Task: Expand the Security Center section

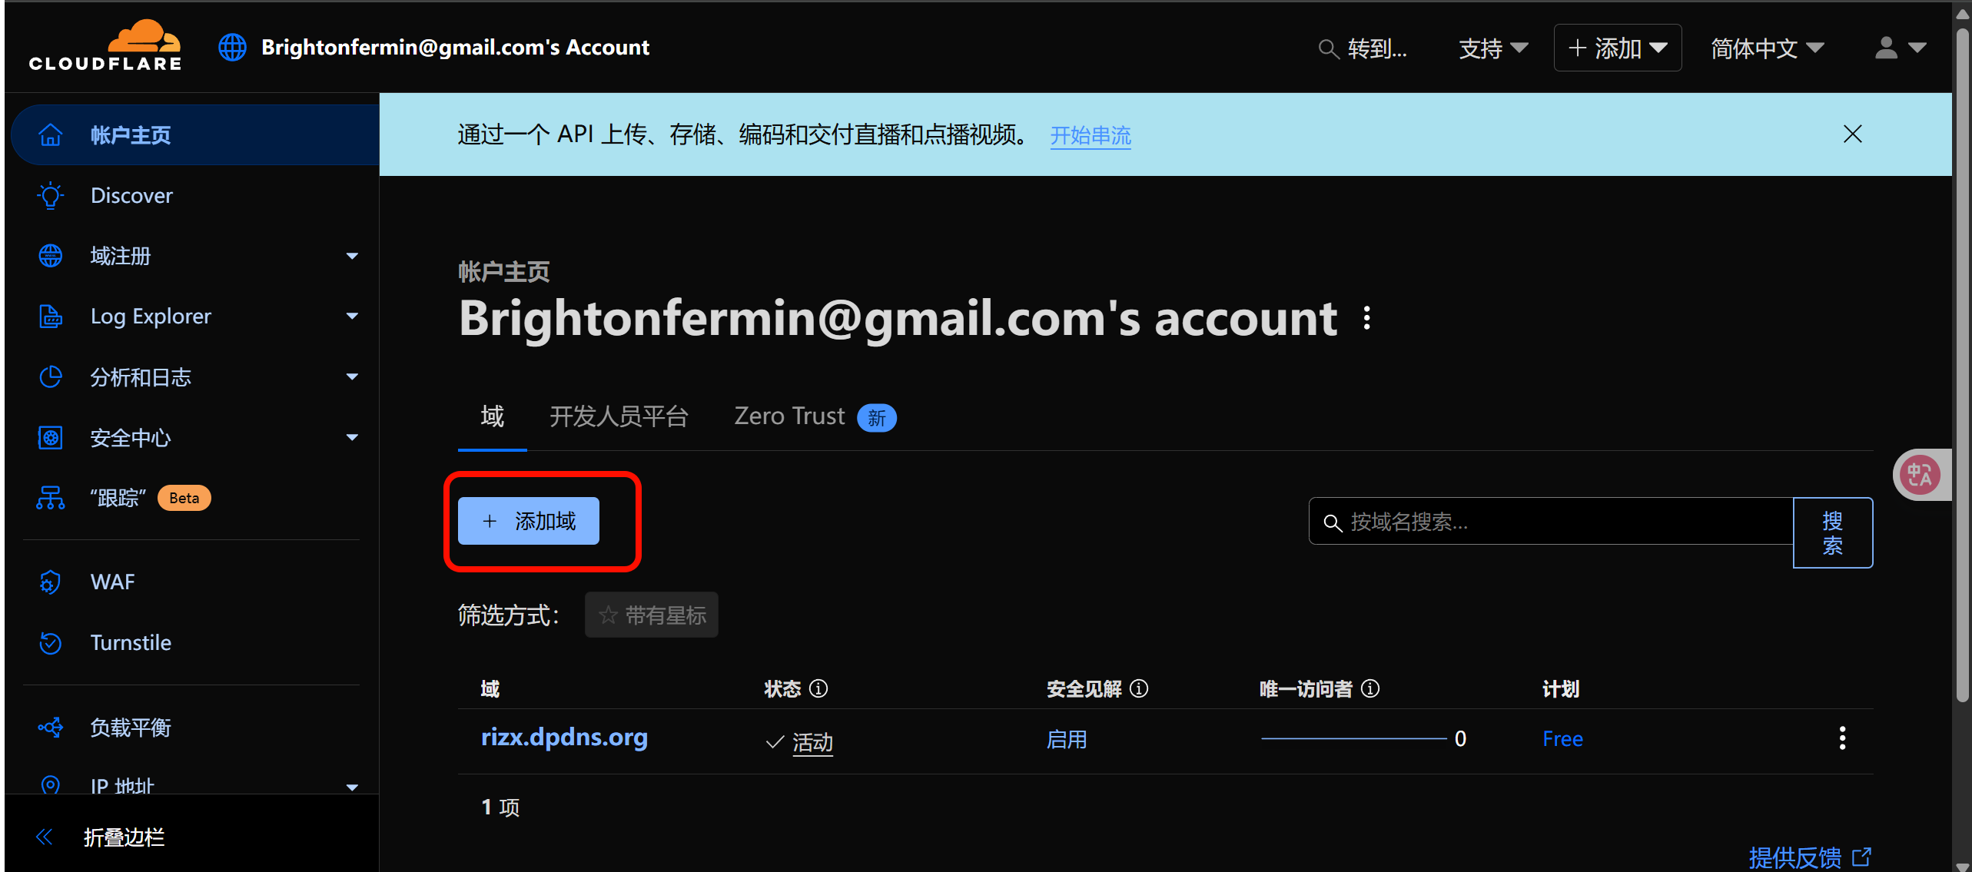Action: click(352, 438)
